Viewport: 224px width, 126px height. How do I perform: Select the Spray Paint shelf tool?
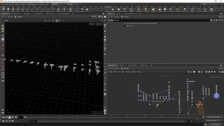58,10
